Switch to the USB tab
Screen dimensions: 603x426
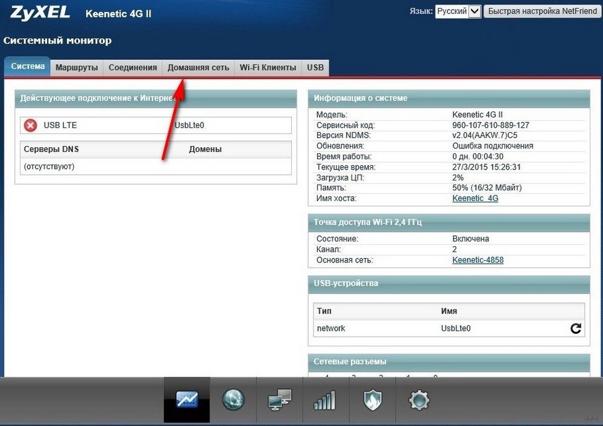pyautogui.click(x=315, y=68)
